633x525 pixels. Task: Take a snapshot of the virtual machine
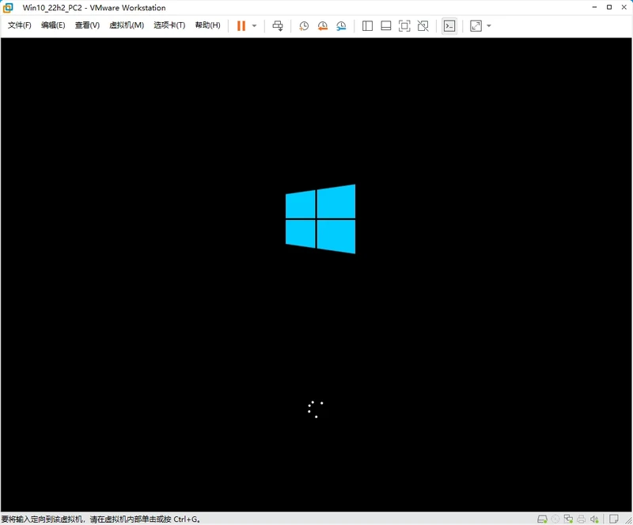[x=304, y=26]
